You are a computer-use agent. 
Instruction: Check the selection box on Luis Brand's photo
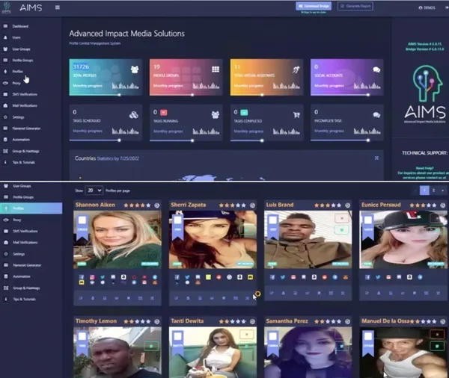pyautogui.click(x=273, y=220)
